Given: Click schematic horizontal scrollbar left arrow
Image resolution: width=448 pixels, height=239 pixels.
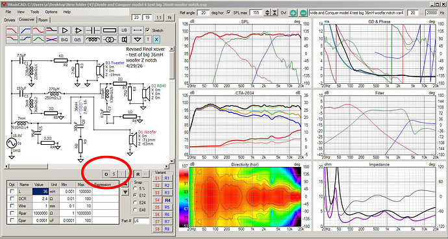Looking at the screenshot, I should pos(7,166).
